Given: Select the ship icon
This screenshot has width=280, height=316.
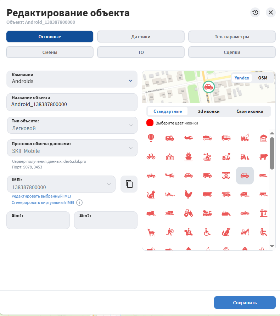Looking at the screenshot, I should pos(188,157).
